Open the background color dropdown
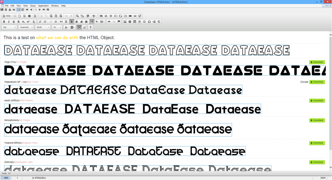332x180 pixels. pos(73,27)
